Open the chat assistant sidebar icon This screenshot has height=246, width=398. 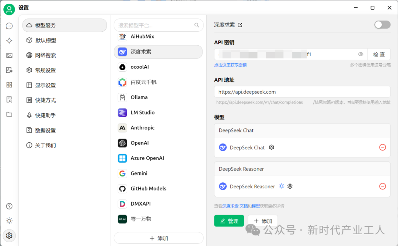(9, 26)
